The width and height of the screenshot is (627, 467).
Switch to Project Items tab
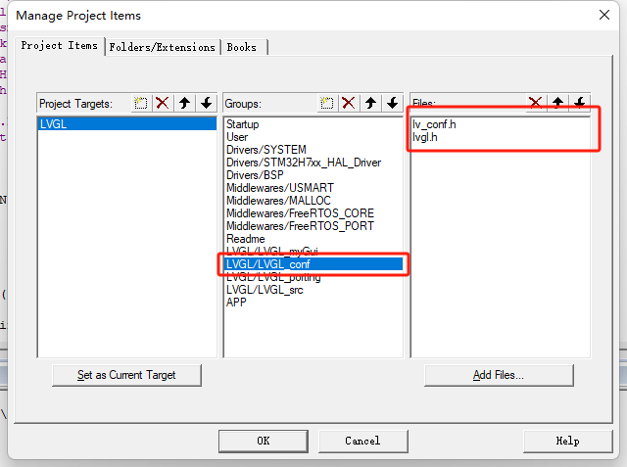click(59, 46)
